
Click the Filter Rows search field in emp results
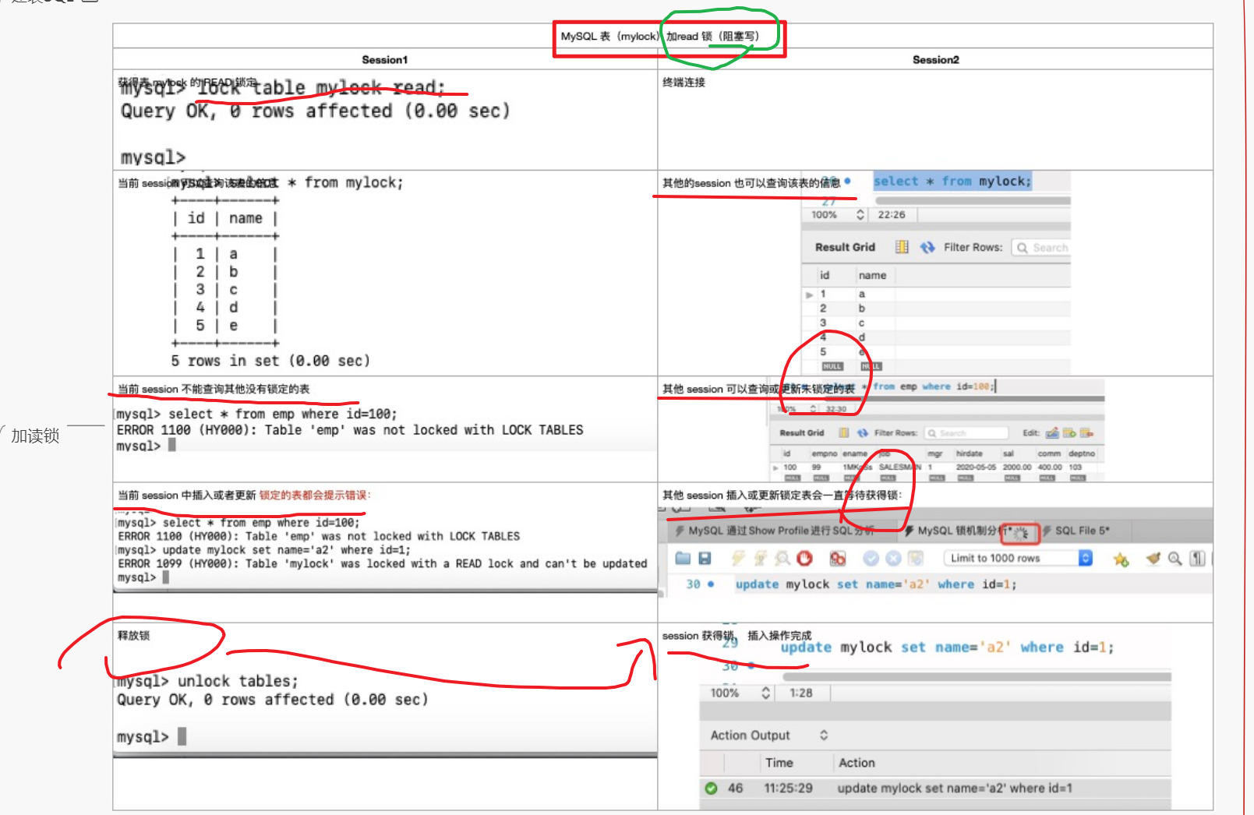(x=966, y=432)
